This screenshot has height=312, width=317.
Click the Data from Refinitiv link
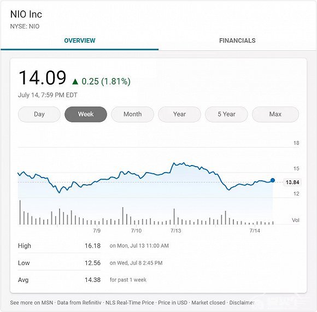pyautogui.click(x=79, y=303)
